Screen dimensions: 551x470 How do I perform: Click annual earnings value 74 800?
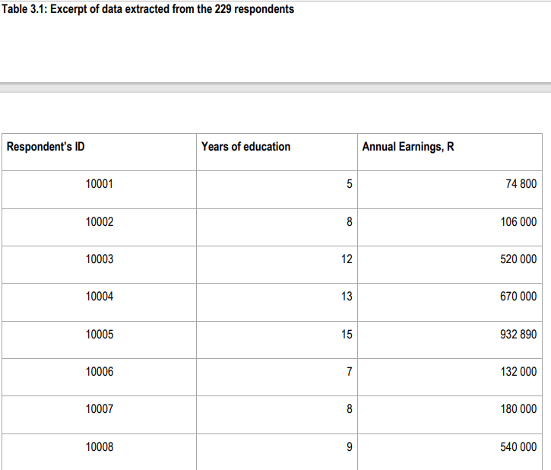(521, 184)
